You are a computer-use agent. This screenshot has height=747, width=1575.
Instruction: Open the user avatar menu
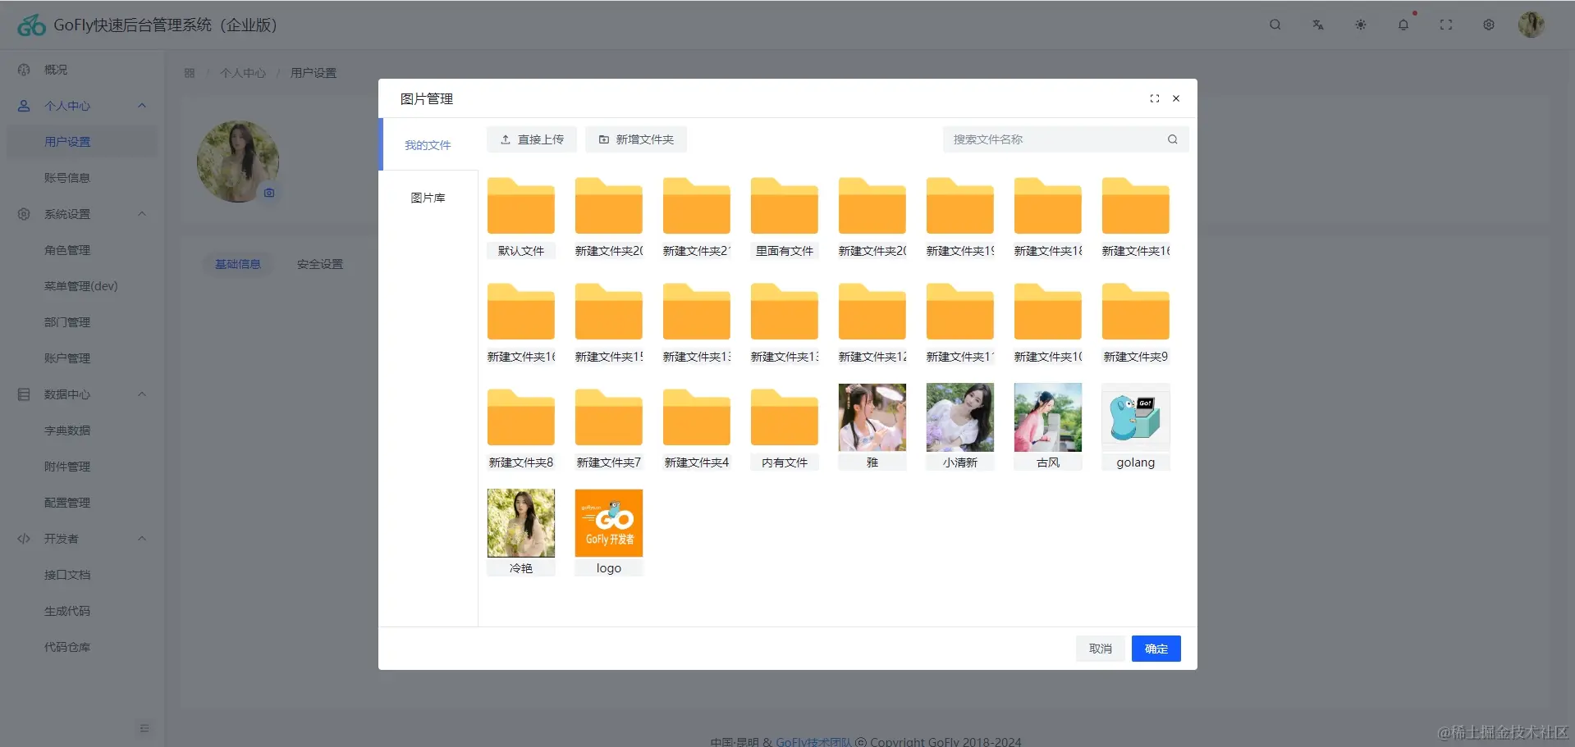1531,25
